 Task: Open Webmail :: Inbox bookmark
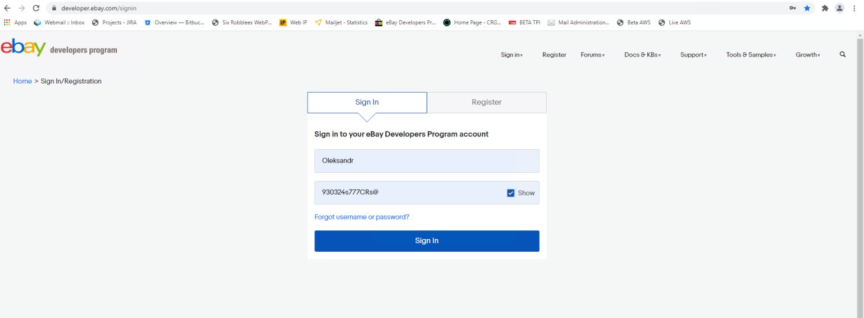click(59, 22)
